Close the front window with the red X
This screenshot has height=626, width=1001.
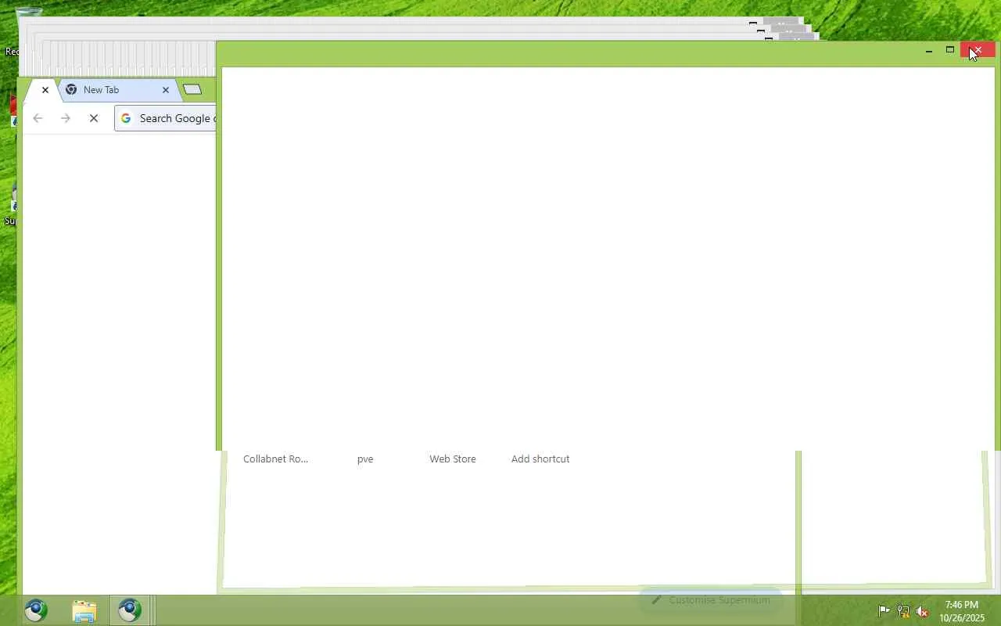[978, 50]
